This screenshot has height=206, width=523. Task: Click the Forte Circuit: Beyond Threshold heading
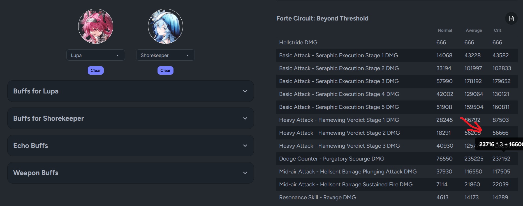pos(322,19)
